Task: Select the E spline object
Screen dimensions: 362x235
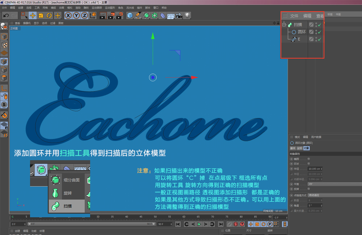Action: point(299,39)
